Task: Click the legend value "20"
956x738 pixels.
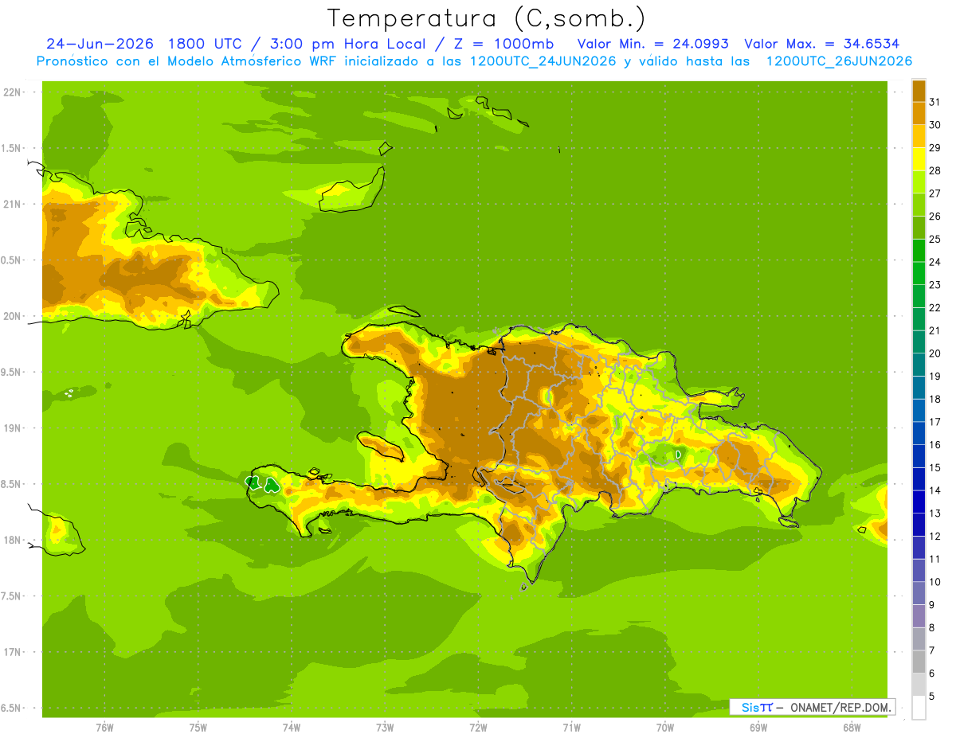Action: tap(935, 353)
